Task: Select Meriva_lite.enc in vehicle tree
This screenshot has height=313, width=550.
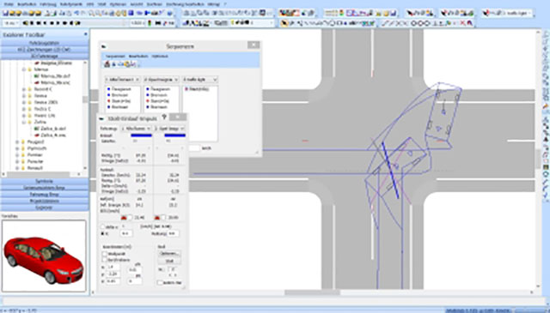Action: point(55,82)
